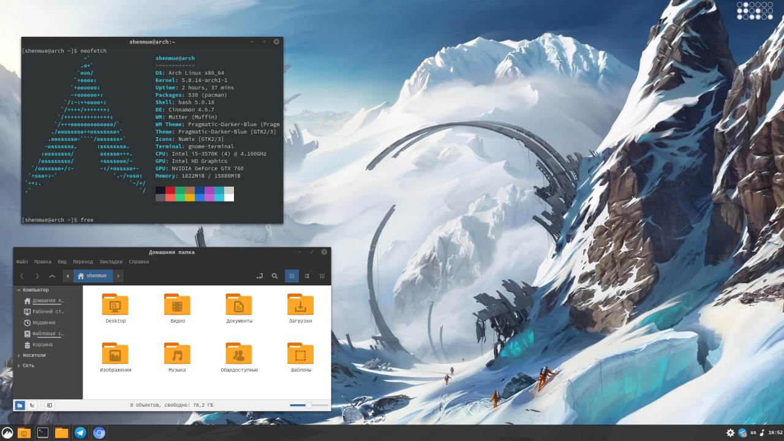Click the show desktop folder icon on panel
This screenshot has width=784, height=441.
click(x=24, y=433)
